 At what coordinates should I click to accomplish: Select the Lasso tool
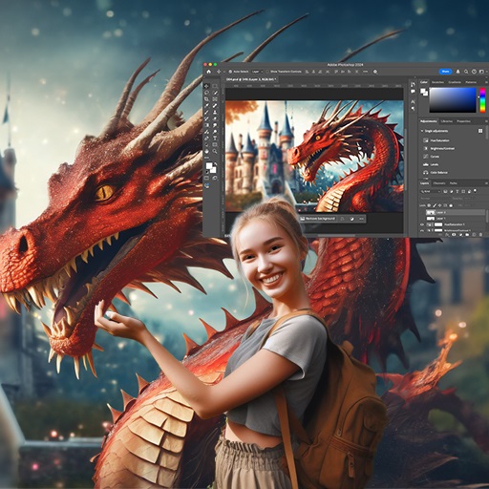206,93
